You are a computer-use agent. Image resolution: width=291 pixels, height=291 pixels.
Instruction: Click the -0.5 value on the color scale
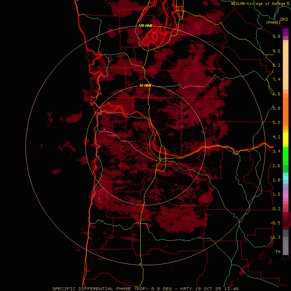point(275,223)
